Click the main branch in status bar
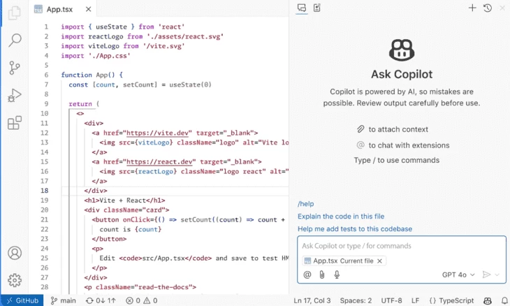The width and height of the screenshot is (510, 306). click(x=63, y=300)
